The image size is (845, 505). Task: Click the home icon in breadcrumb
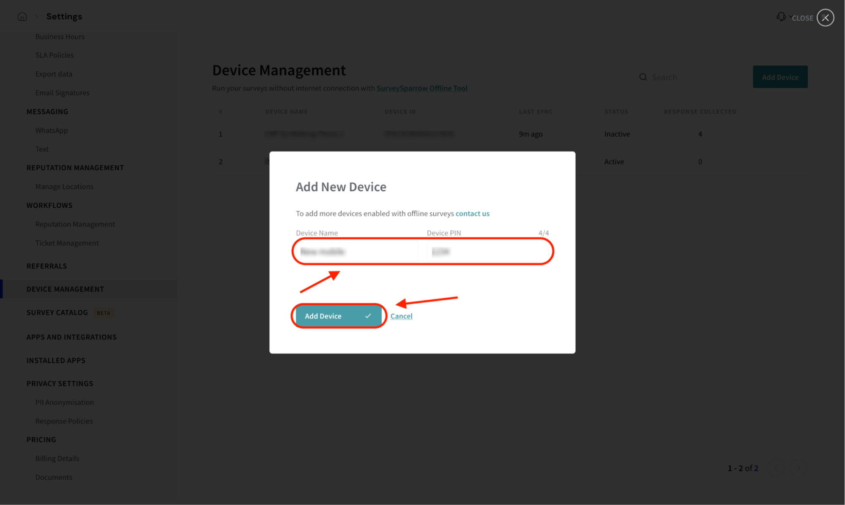pyautogui.click(x=22, y=17)
